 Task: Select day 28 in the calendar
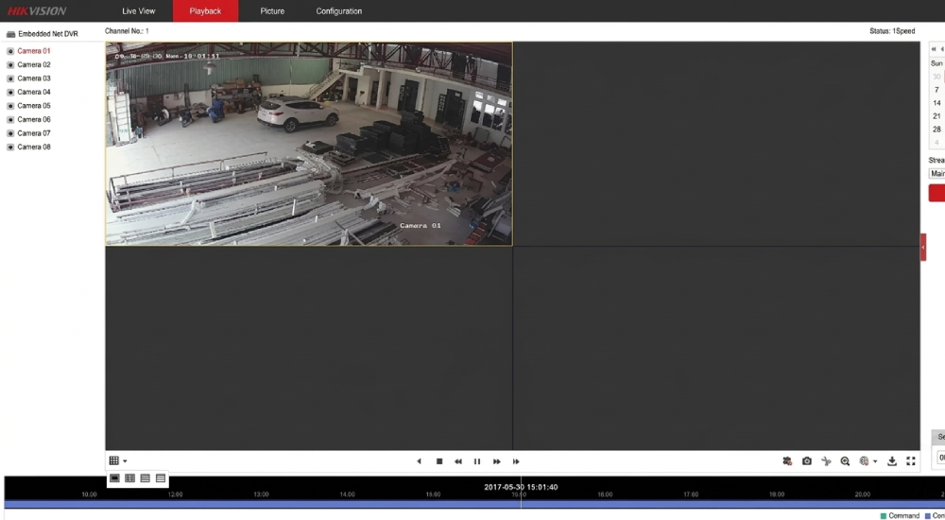936,130
